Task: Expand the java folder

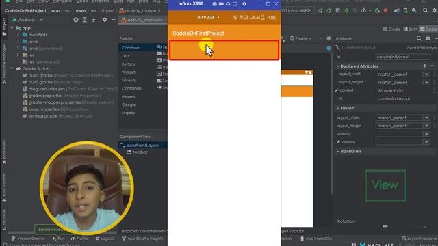Action: coord(18,42)
